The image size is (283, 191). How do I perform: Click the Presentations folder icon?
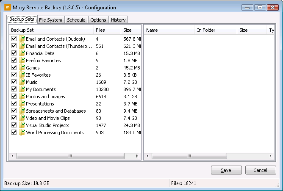(x=22, y=104)
